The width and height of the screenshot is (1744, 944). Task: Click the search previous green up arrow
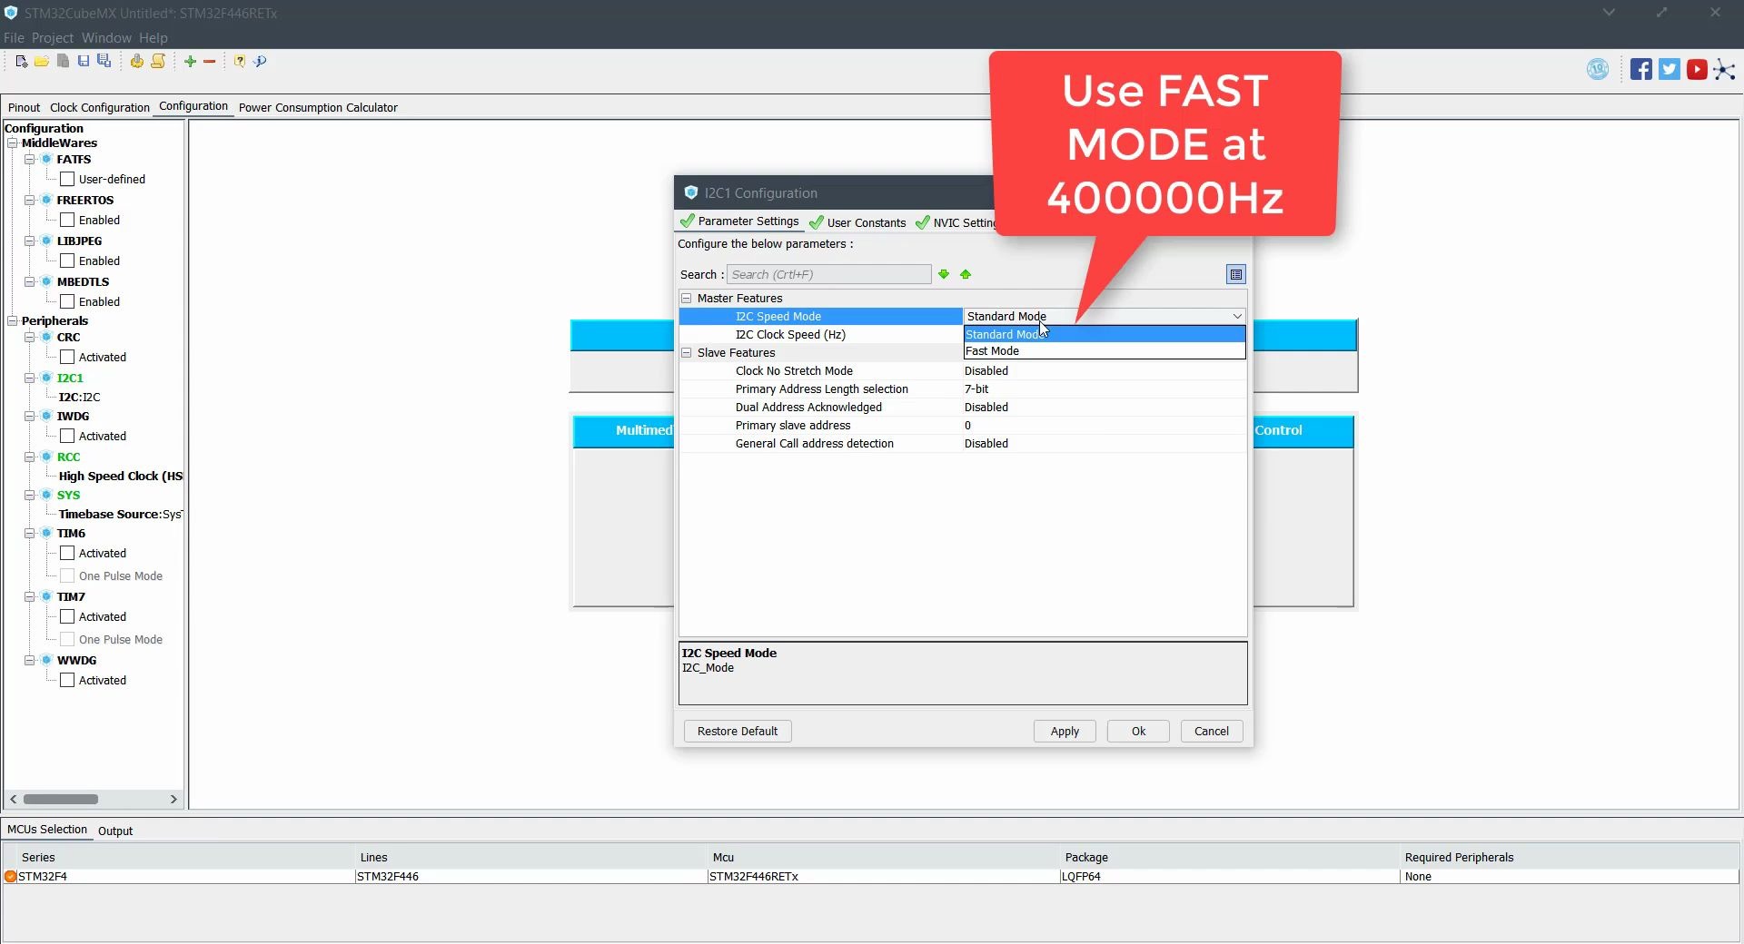coord(966,274)
